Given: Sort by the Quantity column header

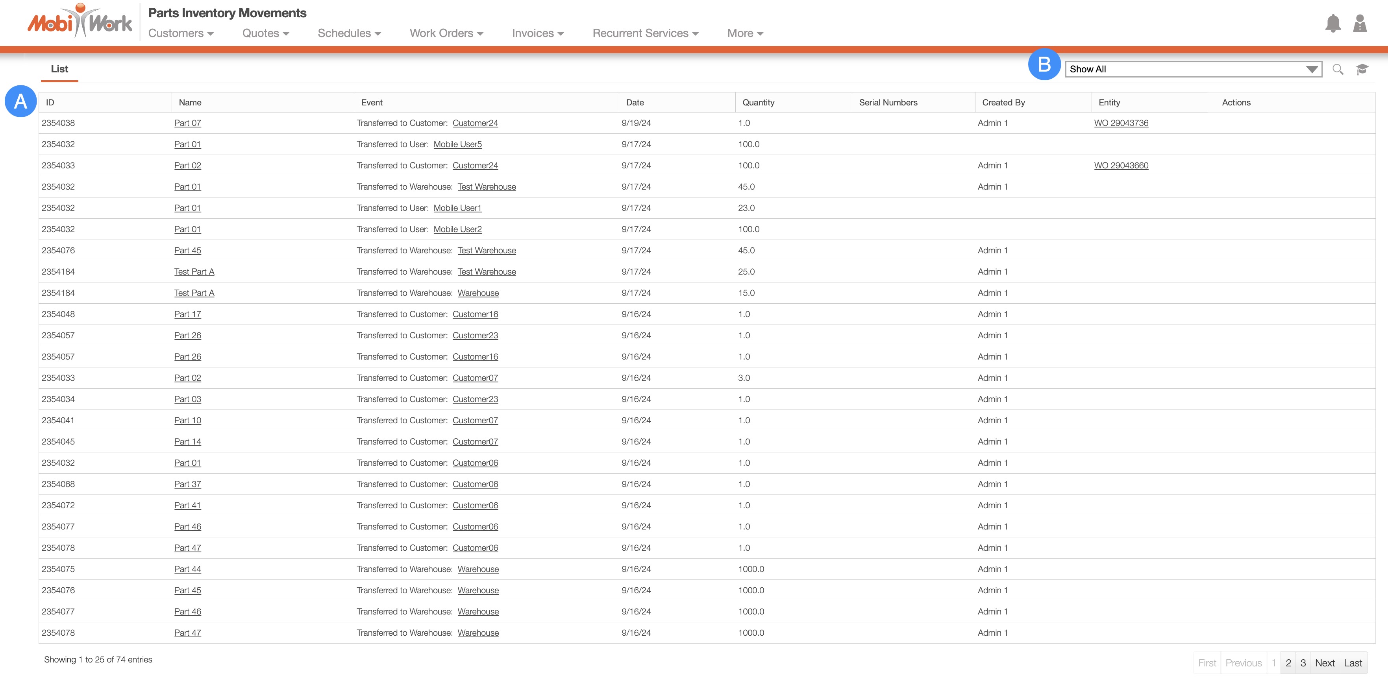Looking at the screenshot, I should click(758, 103).
